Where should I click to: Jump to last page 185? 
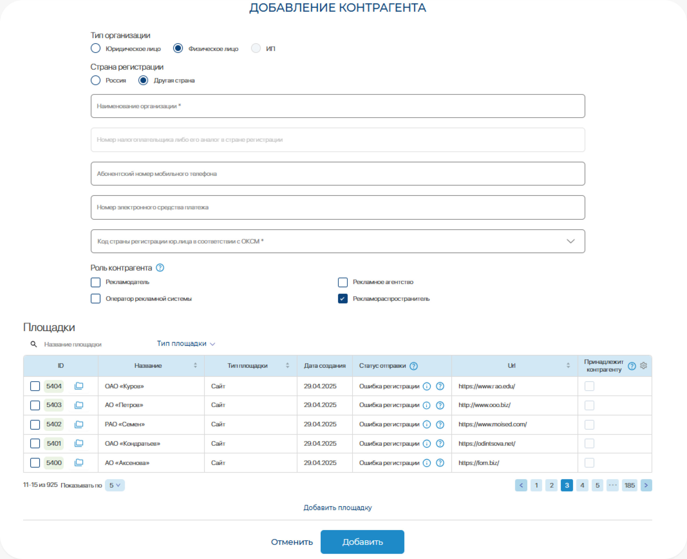pyautogui.click(x=629, y=485)
